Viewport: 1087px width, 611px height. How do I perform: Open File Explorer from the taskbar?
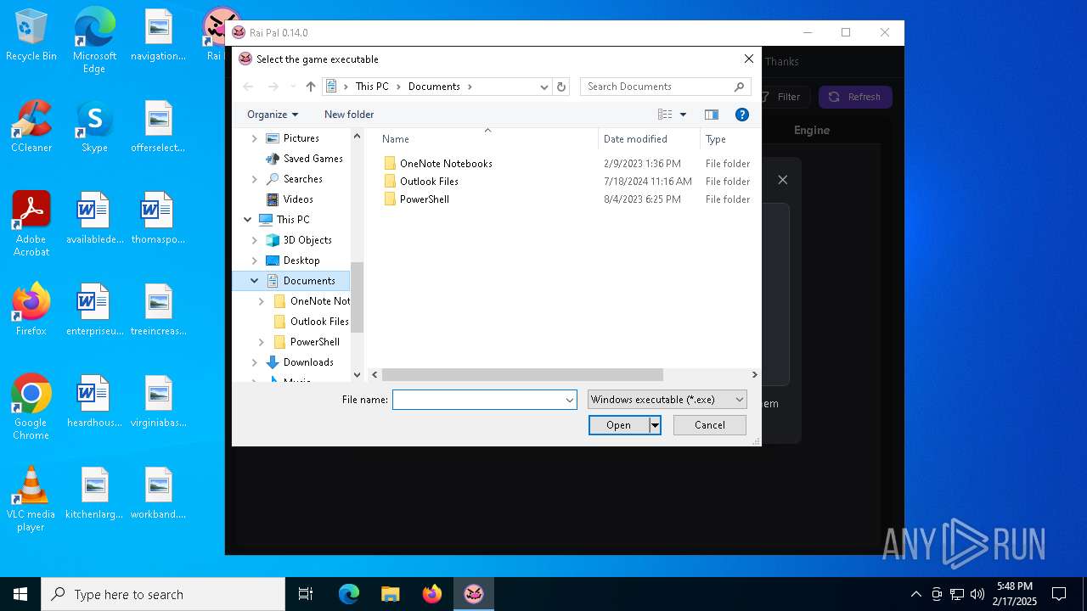point(391,594)
